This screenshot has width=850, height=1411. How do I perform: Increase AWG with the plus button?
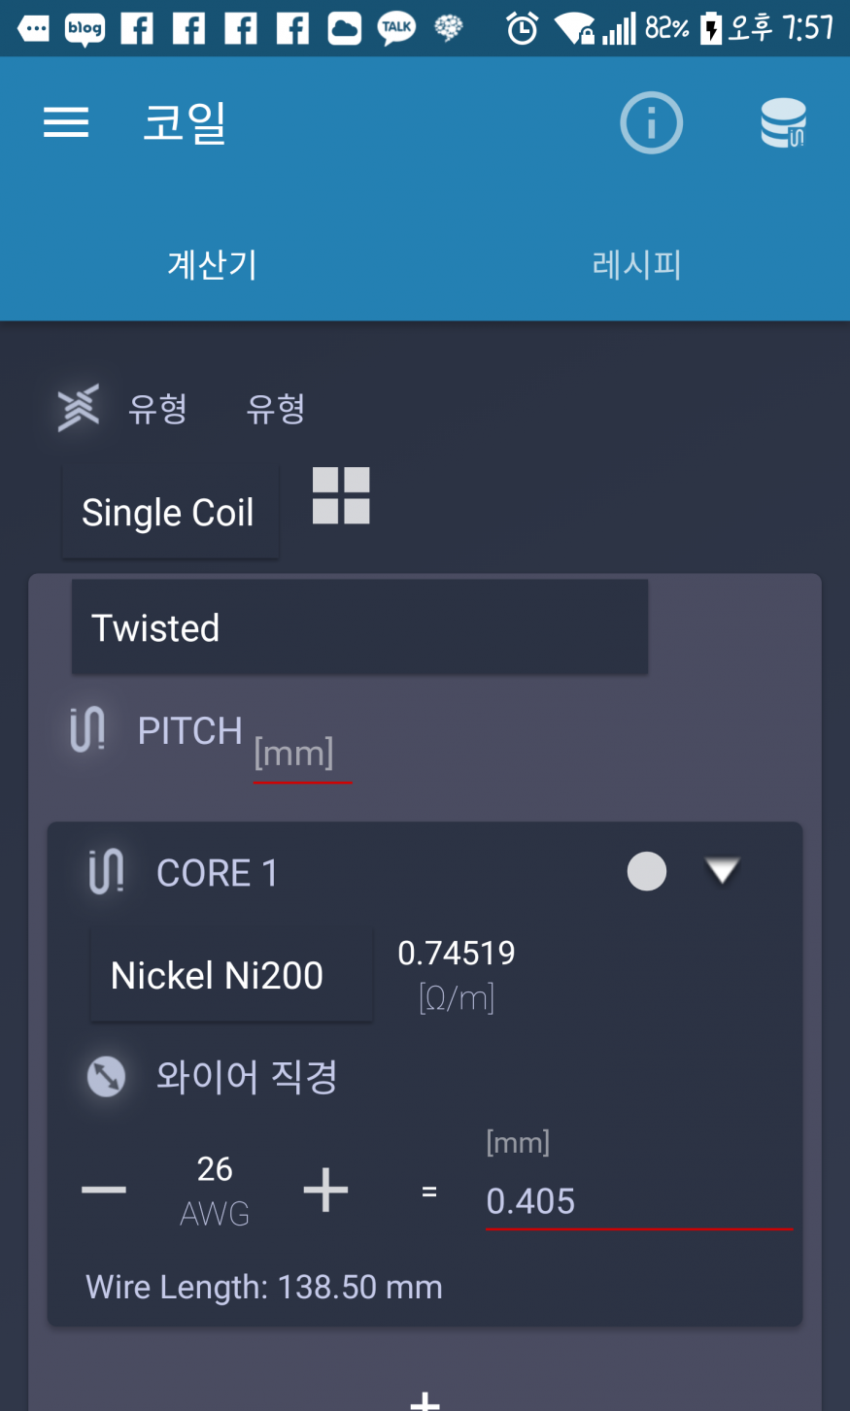pos(325,1190)
